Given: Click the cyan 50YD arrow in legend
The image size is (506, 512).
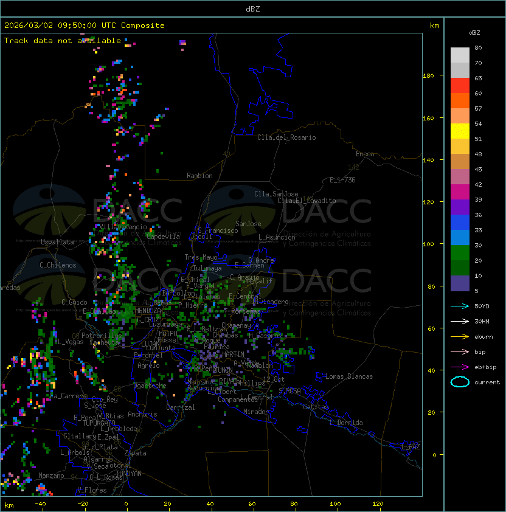Looking at the screenshot, I should click(460, 306).
